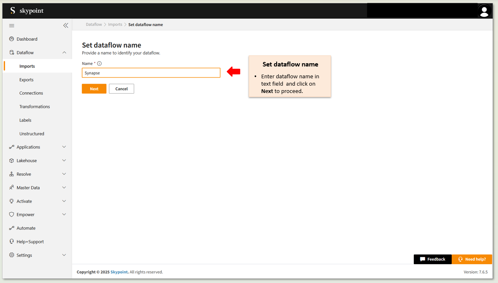The image size is (498, 283).
Task: Click the Dashboard gauge icon
Action: click(x=11, y=39)
